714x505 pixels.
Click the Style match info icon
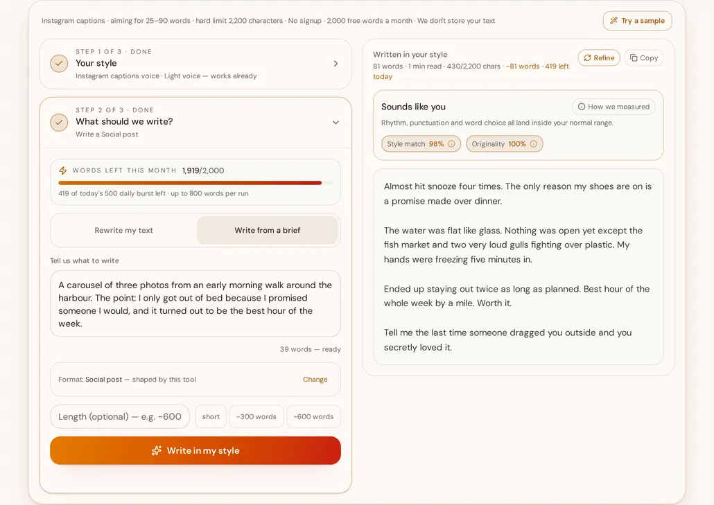pyautogui.click(x=451, y=144)
